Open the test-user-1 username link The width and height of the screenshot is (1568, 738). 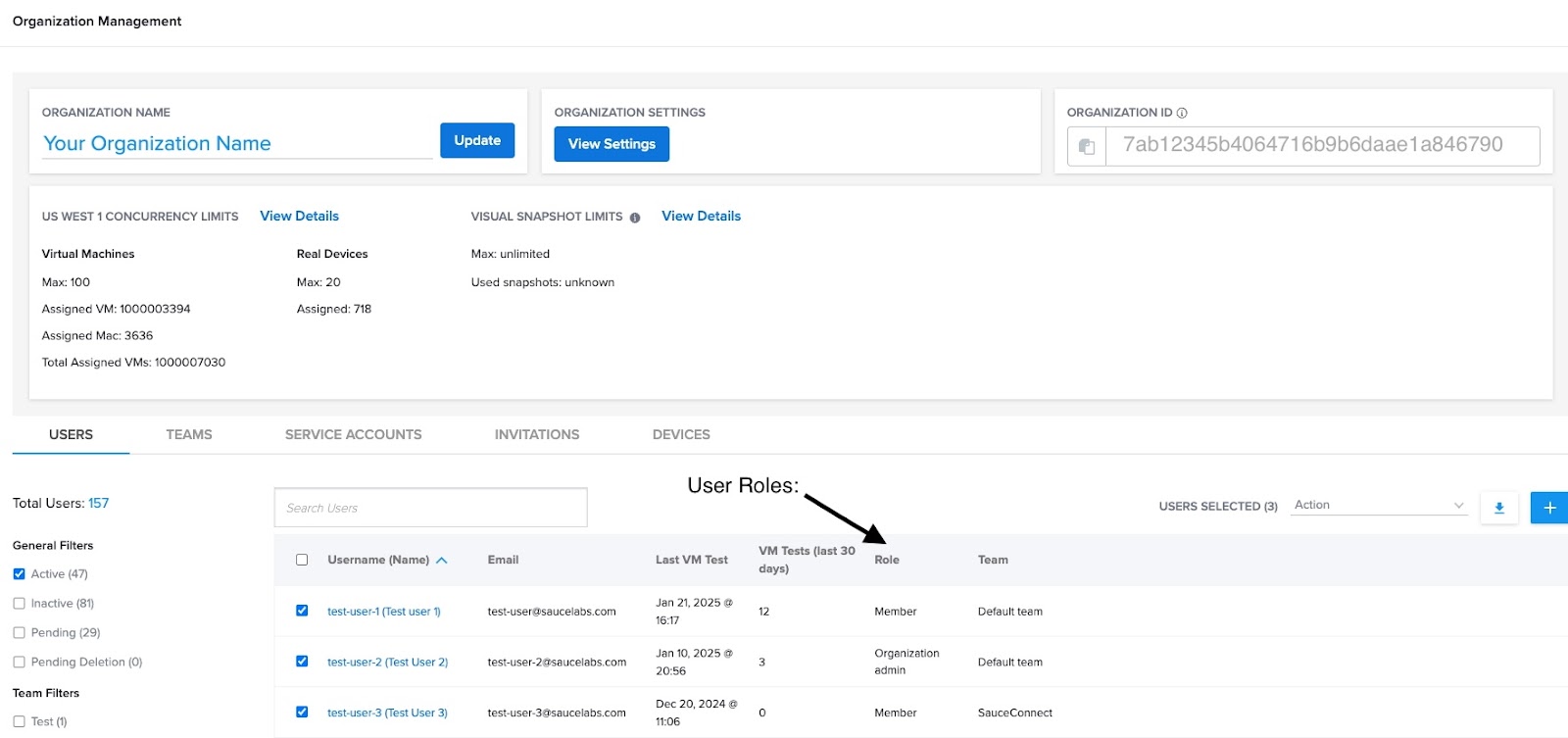(x=383, y=612)
